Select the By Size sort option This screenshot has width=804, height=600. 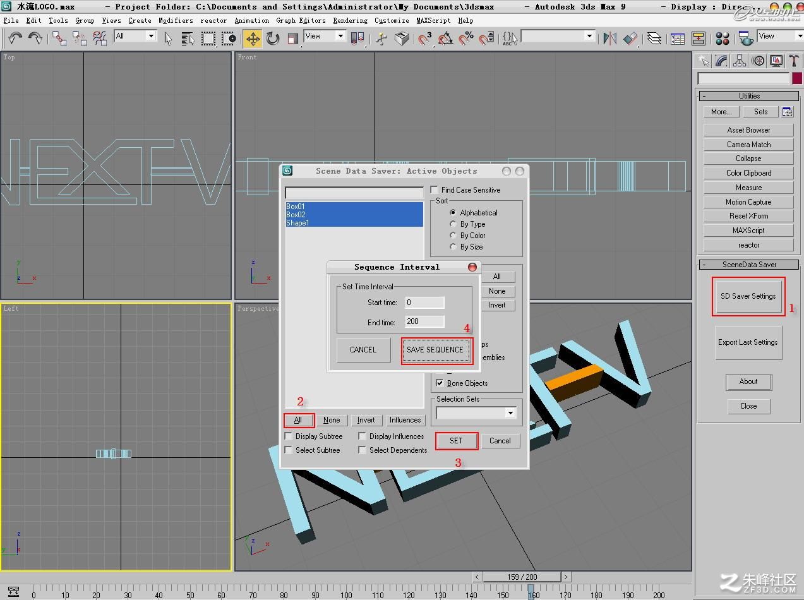tap(453, 247)
